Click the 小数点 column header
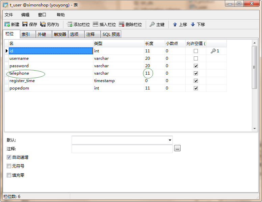 pyautogui.click(x=175, y=44)
